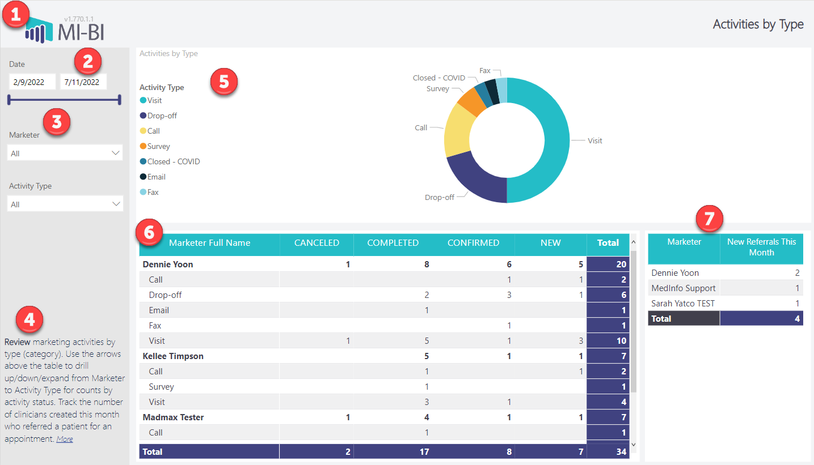
Task: Click the start date field showing 2/9/2022
Action: pos(32,81)
